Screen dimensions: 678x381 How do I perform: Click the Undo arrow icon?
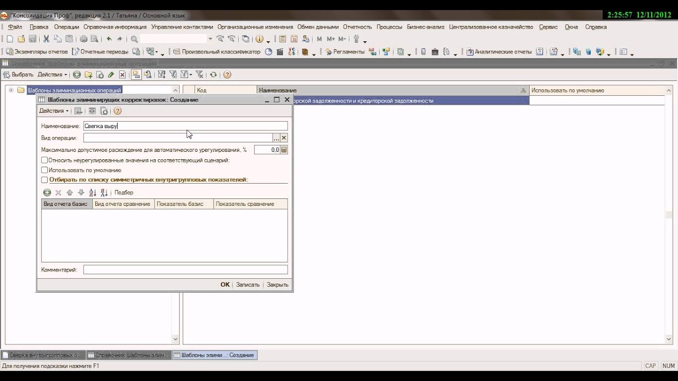[x=109, y=39]
